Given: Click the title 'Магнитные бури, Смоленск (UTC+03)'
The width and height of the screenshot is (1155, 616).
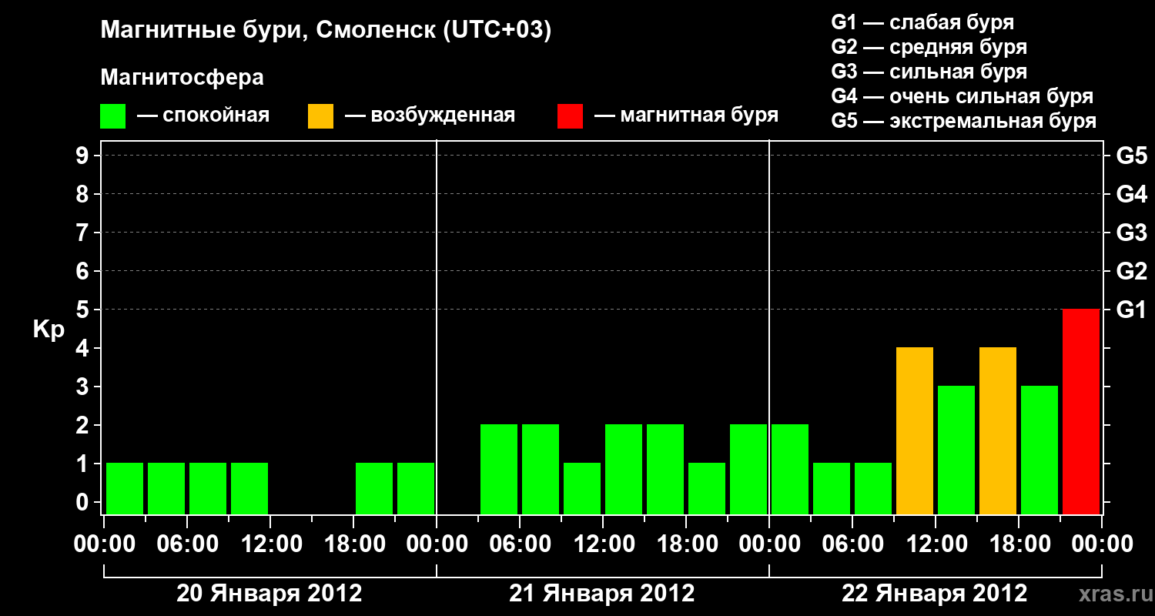Looking at the screenshot, I should [x=326, y=32].
